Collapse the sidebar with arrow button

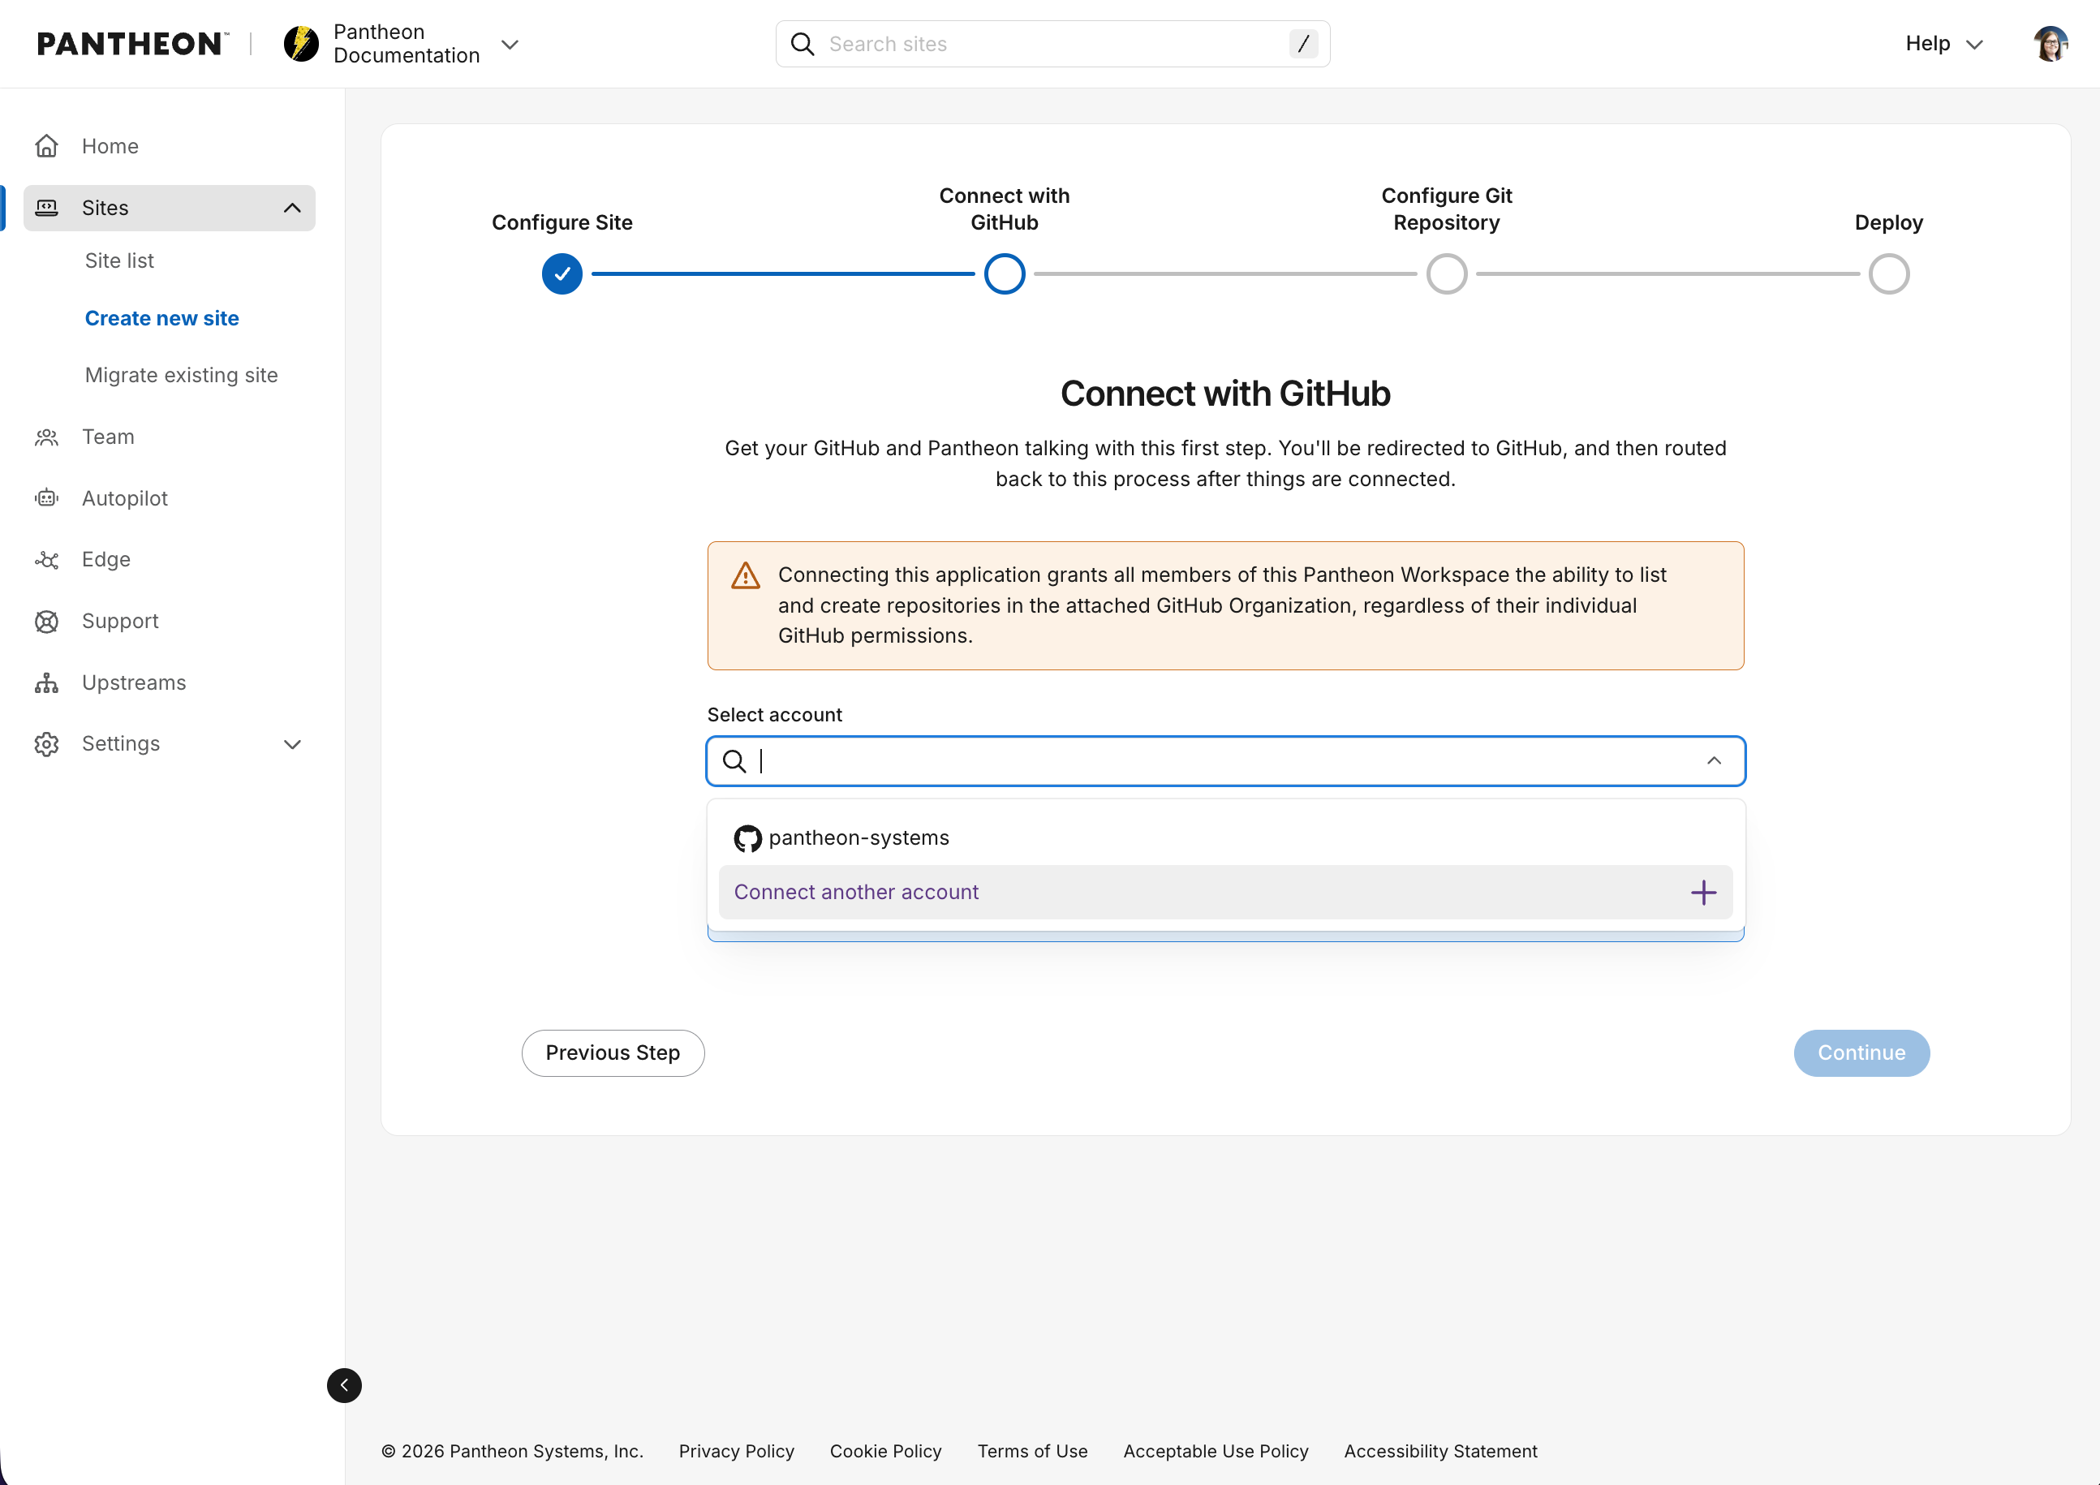point(344,1385)
